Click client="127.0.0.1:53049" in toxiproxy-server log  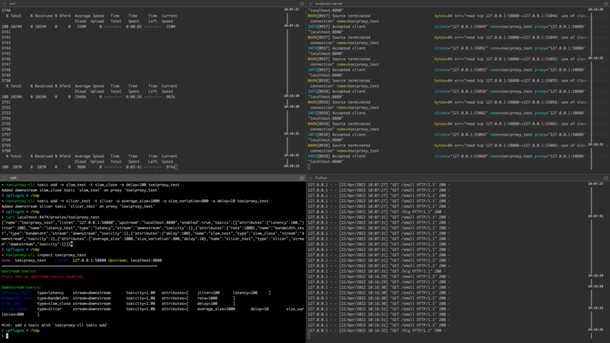460,26
